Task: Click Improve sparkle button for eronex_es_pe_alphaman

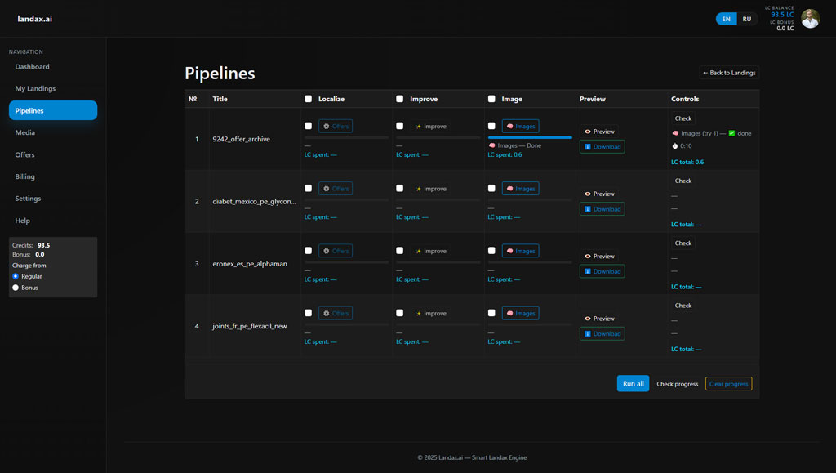Action: tap(430, 251)
